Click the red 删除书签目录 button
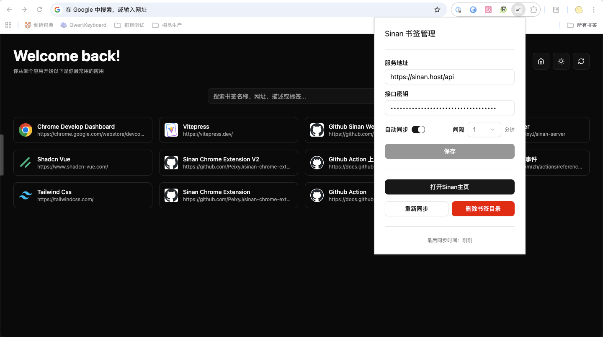The width and height of the screenshot is (603, 337). 483,209
